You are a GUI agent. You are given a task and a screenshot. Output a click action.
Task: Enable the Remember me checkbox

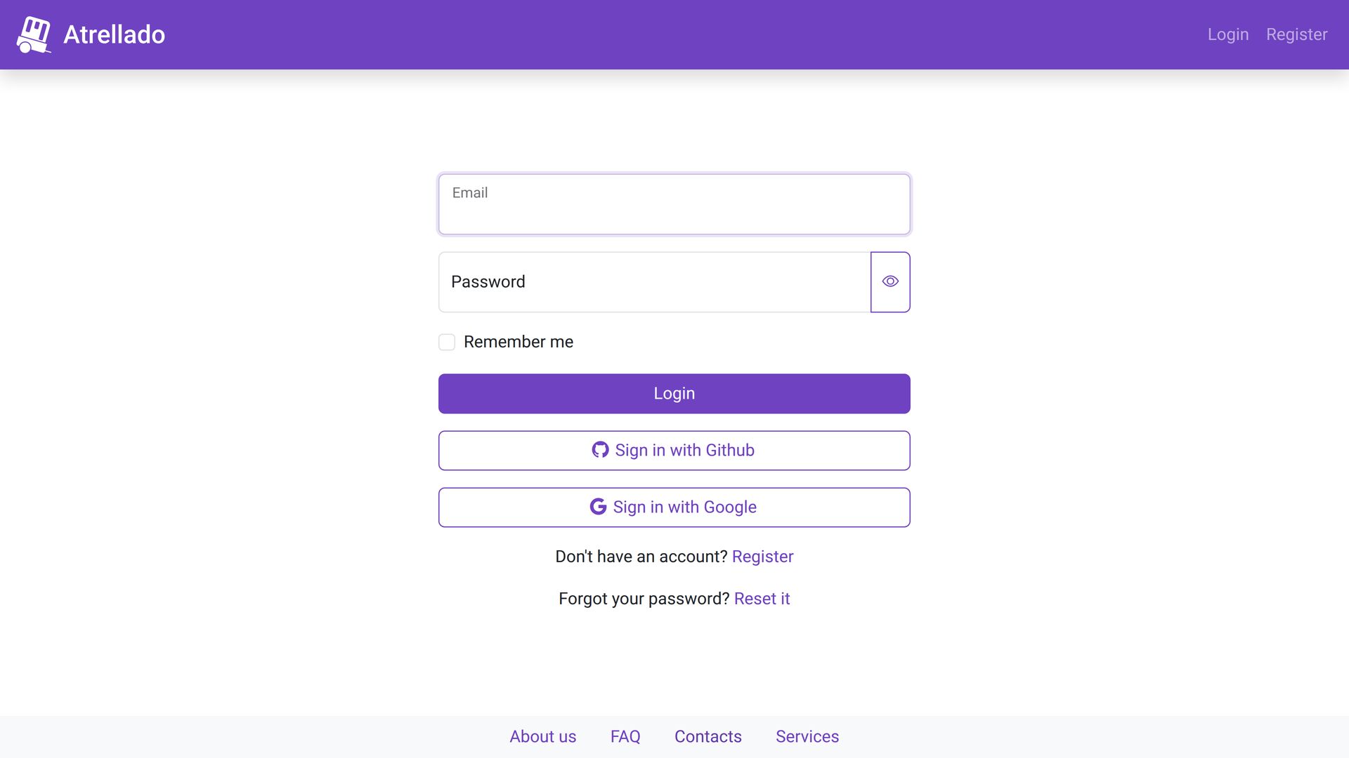pos(447,343)
